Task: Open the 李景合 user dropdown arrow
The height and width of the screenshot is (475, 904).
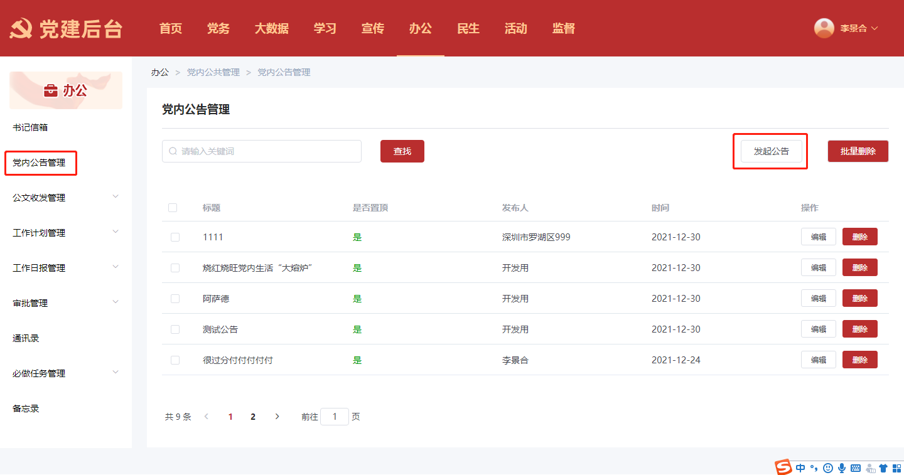Action: (x=874, y=28)
